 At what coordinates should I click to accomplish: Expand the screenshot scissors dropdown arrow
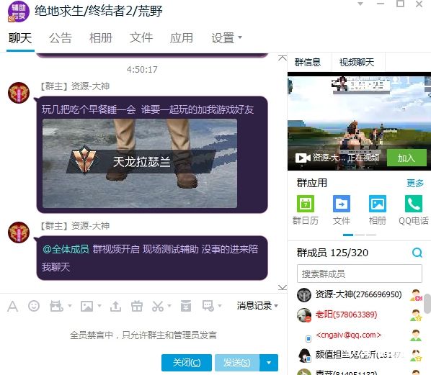tap(169, 306)
